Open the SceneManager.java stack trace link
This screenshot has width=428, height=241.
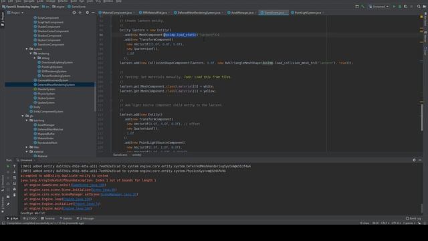tap(119, 194)
